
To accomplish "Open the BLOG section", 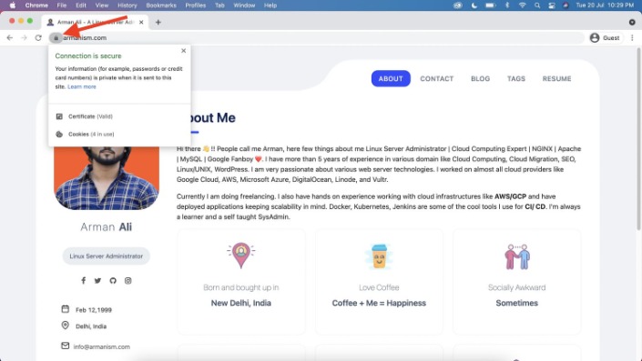I will tap(480, 78).
